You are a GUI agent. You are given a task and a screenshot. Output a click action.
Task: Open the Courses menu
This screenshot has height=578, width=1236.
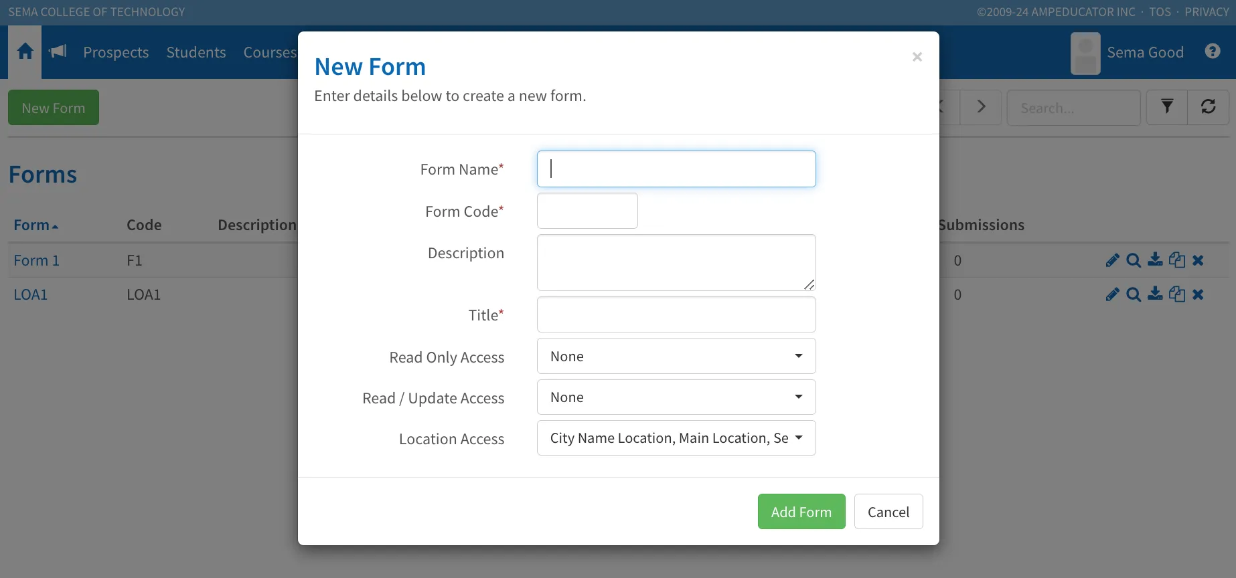point(270,52)
